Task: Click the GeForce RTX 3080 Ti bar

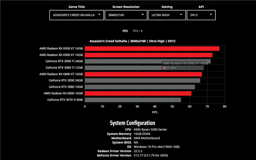Action: point(144,68)
